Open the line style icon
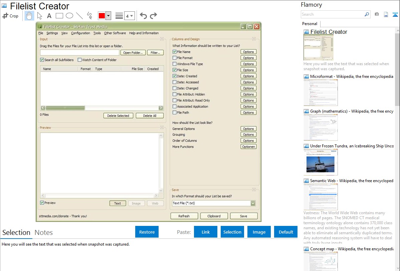Screen dimensions: 400x271 click(x=119, y=16)
